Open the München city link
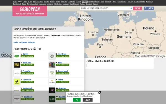 [x=27, y=62]
